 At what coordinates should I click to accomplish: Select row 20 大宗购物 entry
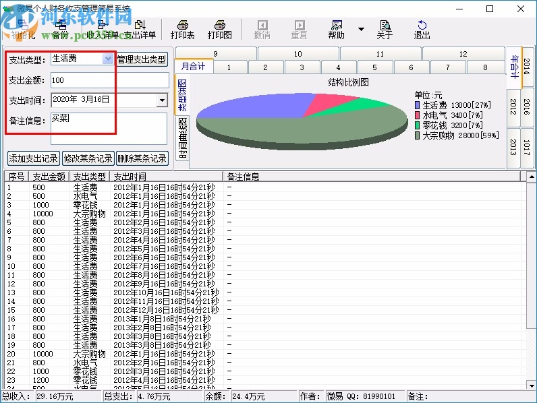[x=89, y=354]
